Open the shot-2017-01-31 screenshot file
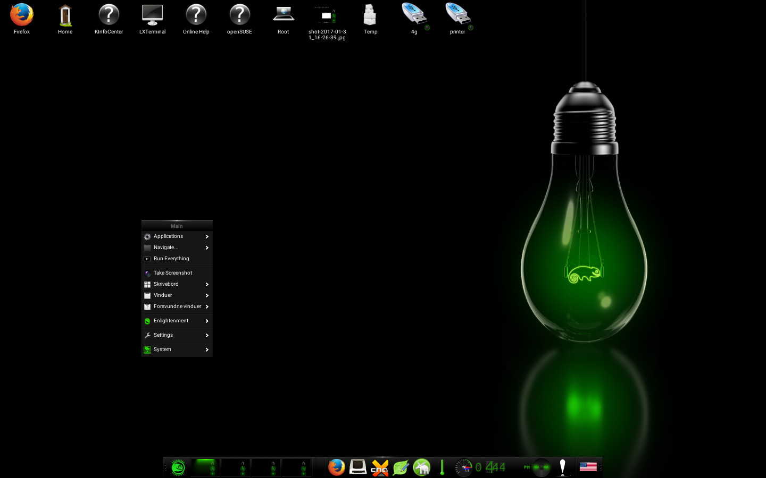 327,16
